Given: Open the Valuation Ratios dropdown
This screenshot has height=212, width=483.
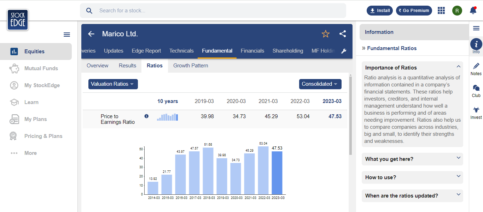Looking at the screenshot, I should 113,84.
